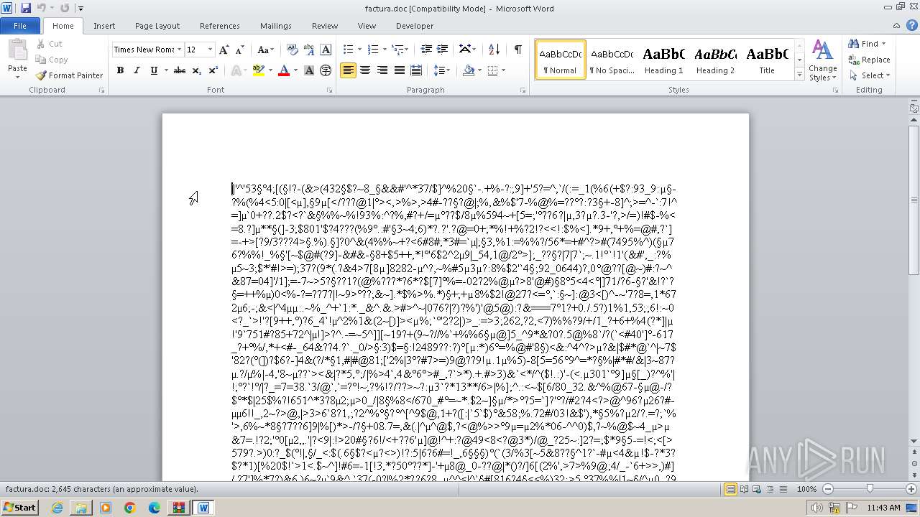This screenshot has height=517, width=920.
Task: Open the Select dropdown in Editing
Action: (870, 75)
